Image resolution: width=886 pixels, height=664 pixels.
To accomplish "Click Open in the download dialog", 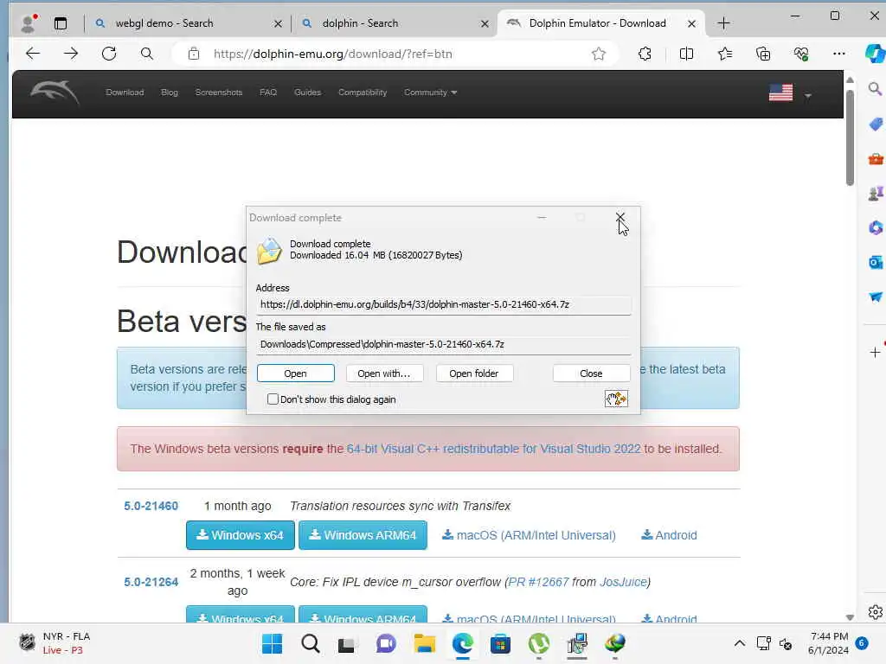I will (296, 373).
